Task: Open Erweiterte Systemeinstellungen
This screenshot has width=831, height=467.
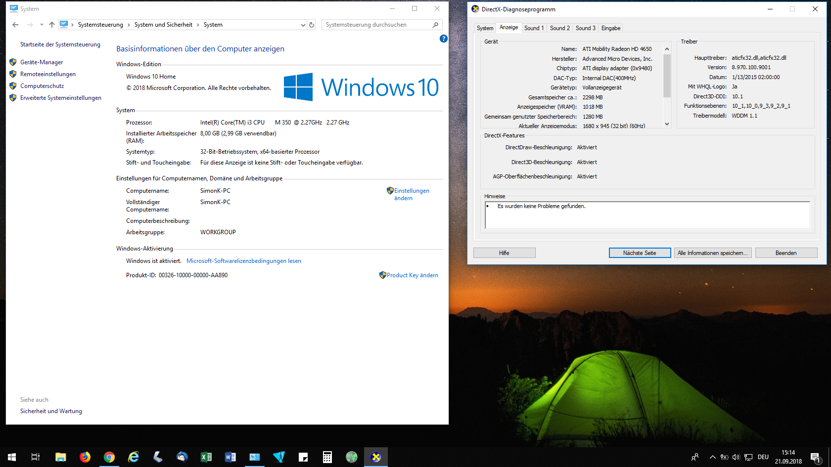Action: coord(61,98)
